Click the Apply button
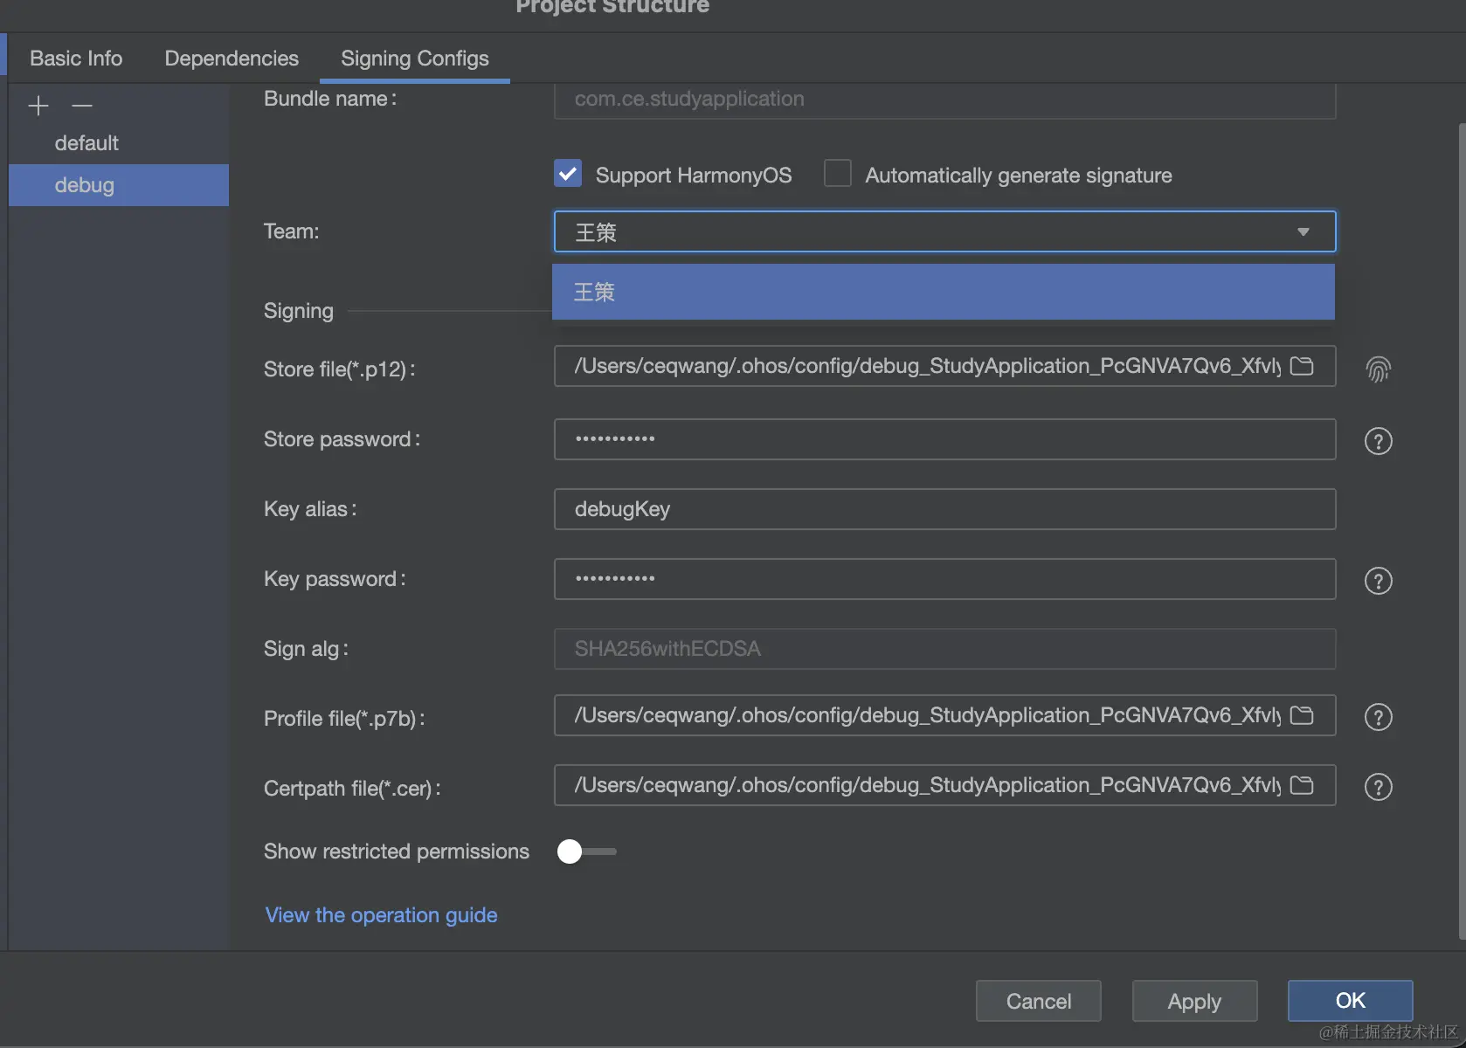Screen dimensions: 1466x1048 1194,1001
